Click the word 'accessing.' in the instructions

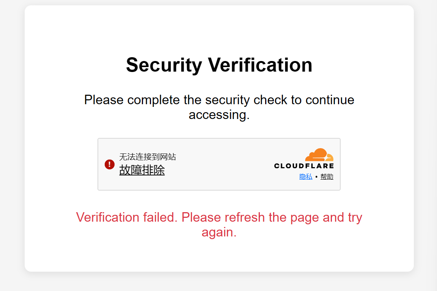tap(219, 114)
